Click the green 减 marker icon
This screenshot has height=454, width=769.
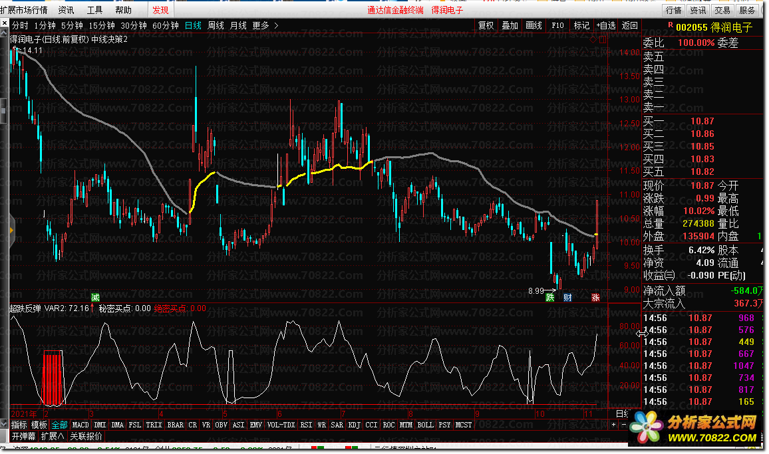95,297
